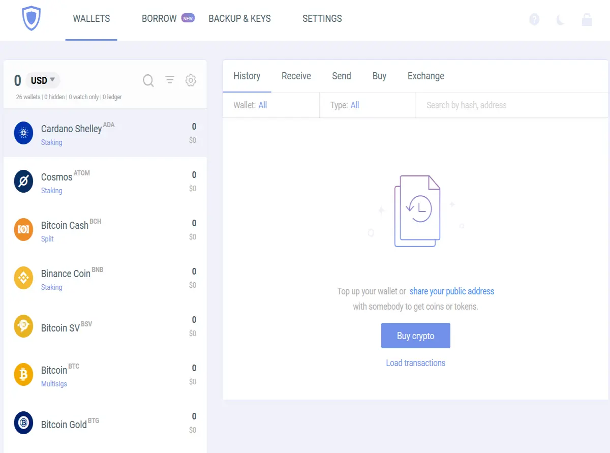610x453 pixels.
Task: Click the Cosmos ATOM coin icon
Action: (x=23, y=182)
